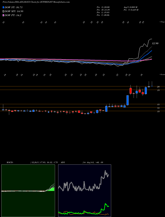Click the 'Pre C: 20.06' value
165x217 pixels.
pos(103,15)
